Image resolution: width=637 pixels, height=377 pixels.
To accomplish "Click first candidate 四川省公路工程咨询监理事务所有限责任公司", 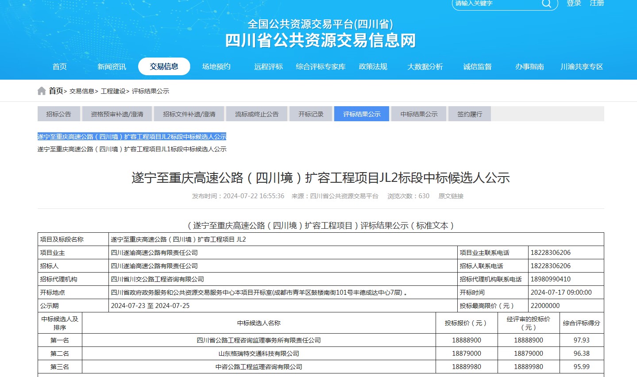I will tap(259, 340).
